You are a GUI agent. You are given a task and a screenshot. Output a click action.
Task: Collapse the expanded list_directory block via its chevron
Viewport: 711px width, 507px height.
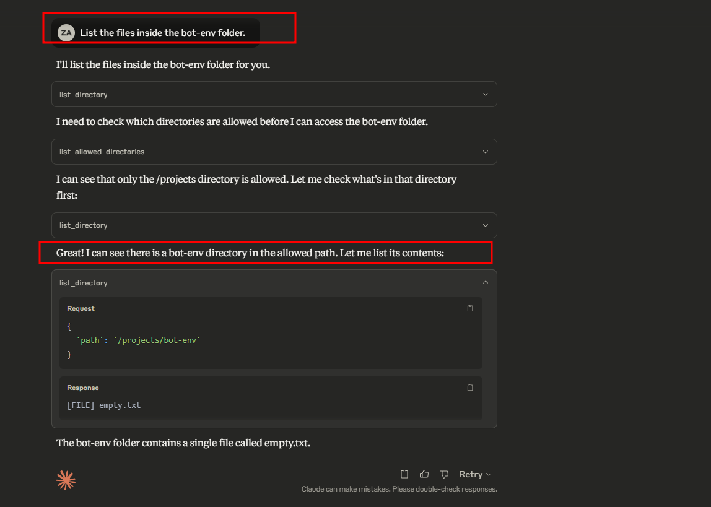coord(485,282)
